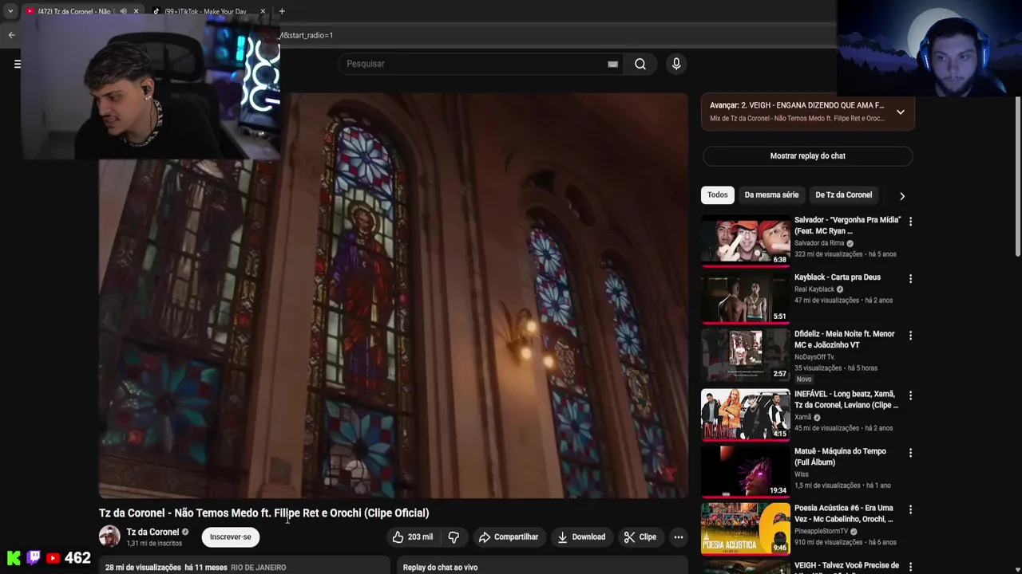Open more actions menu below video
This screenshot has height=574, width=1022.
pos(678,537)
